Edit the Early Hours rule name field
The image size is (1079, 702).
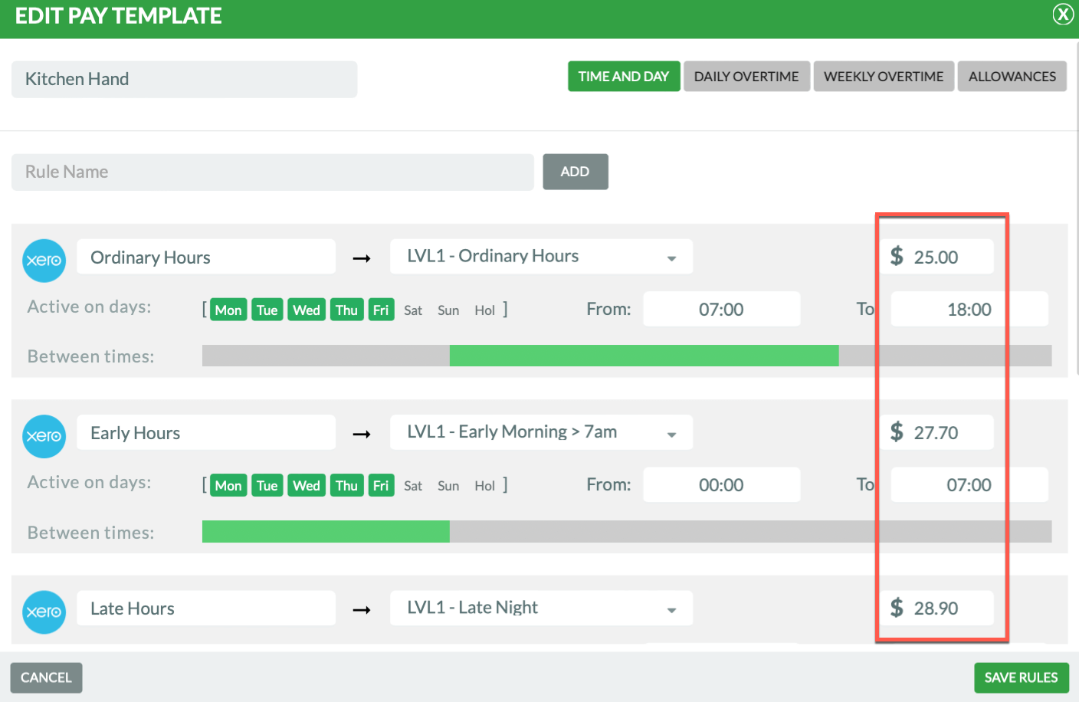point(206,432)
